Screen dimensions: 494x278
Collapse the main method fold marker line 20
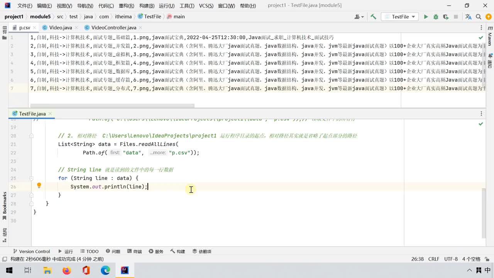pyautogui.click(x=31, y=136)
